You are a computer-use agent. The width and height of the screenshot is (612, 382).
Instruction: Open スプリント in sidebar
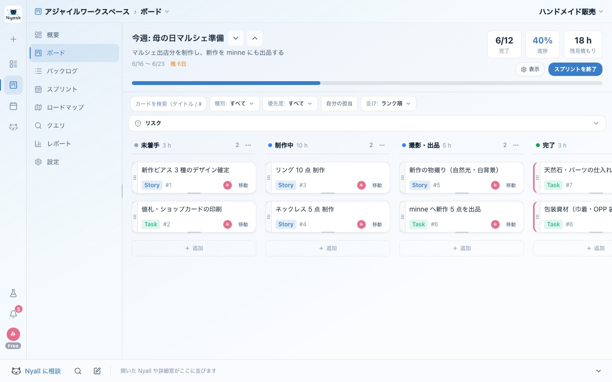tap(74, 89)
